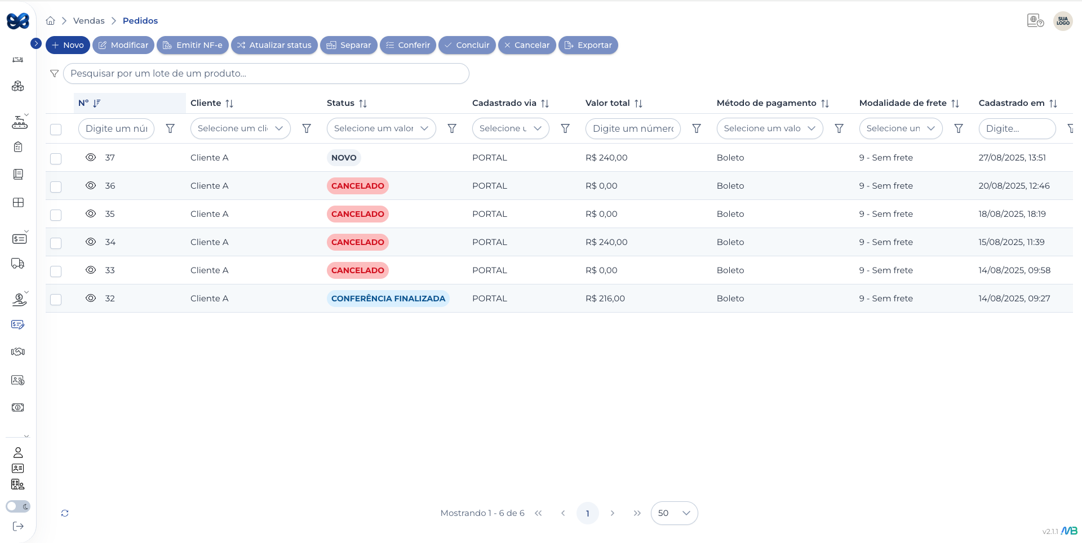Click the logout icon in sidebar
1082x543 pixels.
click(x=18, y=526)
